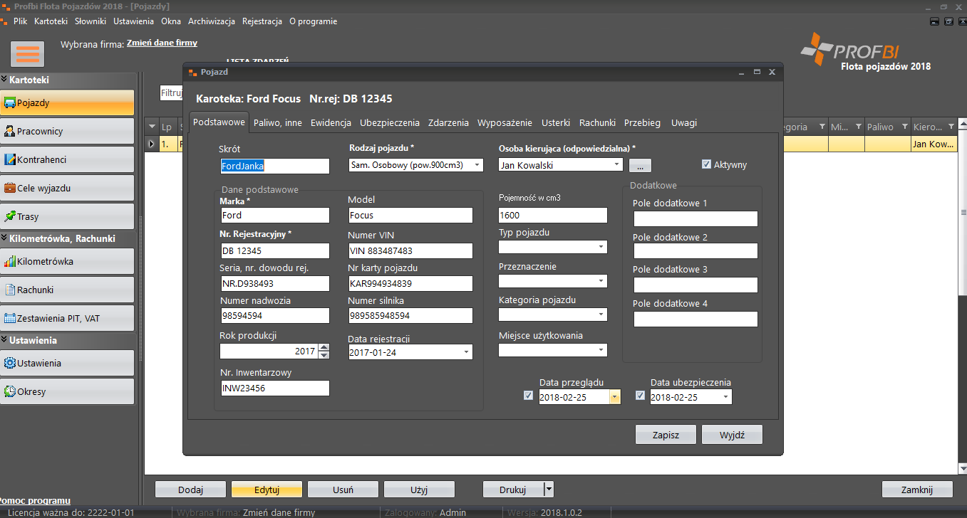
Task: Toggle the Data ubezpieczenia checkbox
Action: point(640,396)
